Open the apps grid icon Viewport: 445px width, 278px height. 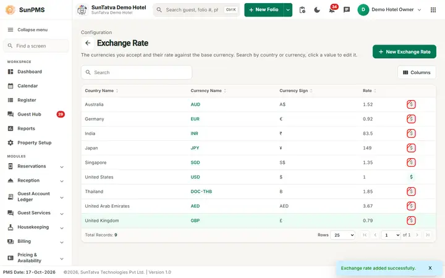[x=433, y=10]
